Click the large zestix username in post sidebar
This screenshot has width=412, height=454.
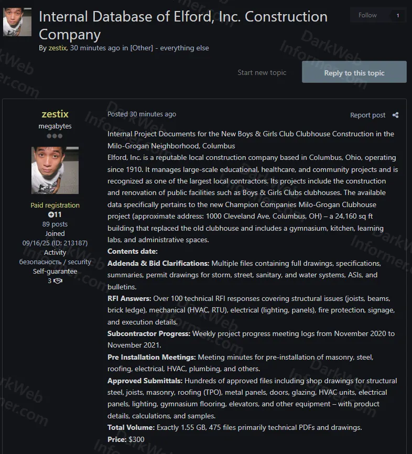(55, 114)
